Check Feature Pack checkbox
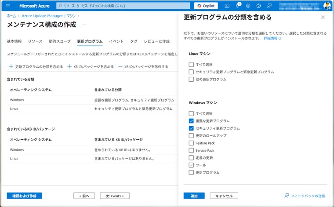Viewport: 334px width, 207px height. point(191,143)
